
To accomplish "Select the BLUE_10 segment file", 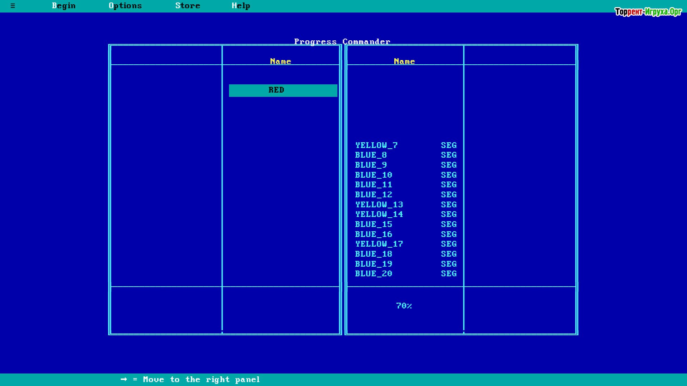I will click(373, 175).
